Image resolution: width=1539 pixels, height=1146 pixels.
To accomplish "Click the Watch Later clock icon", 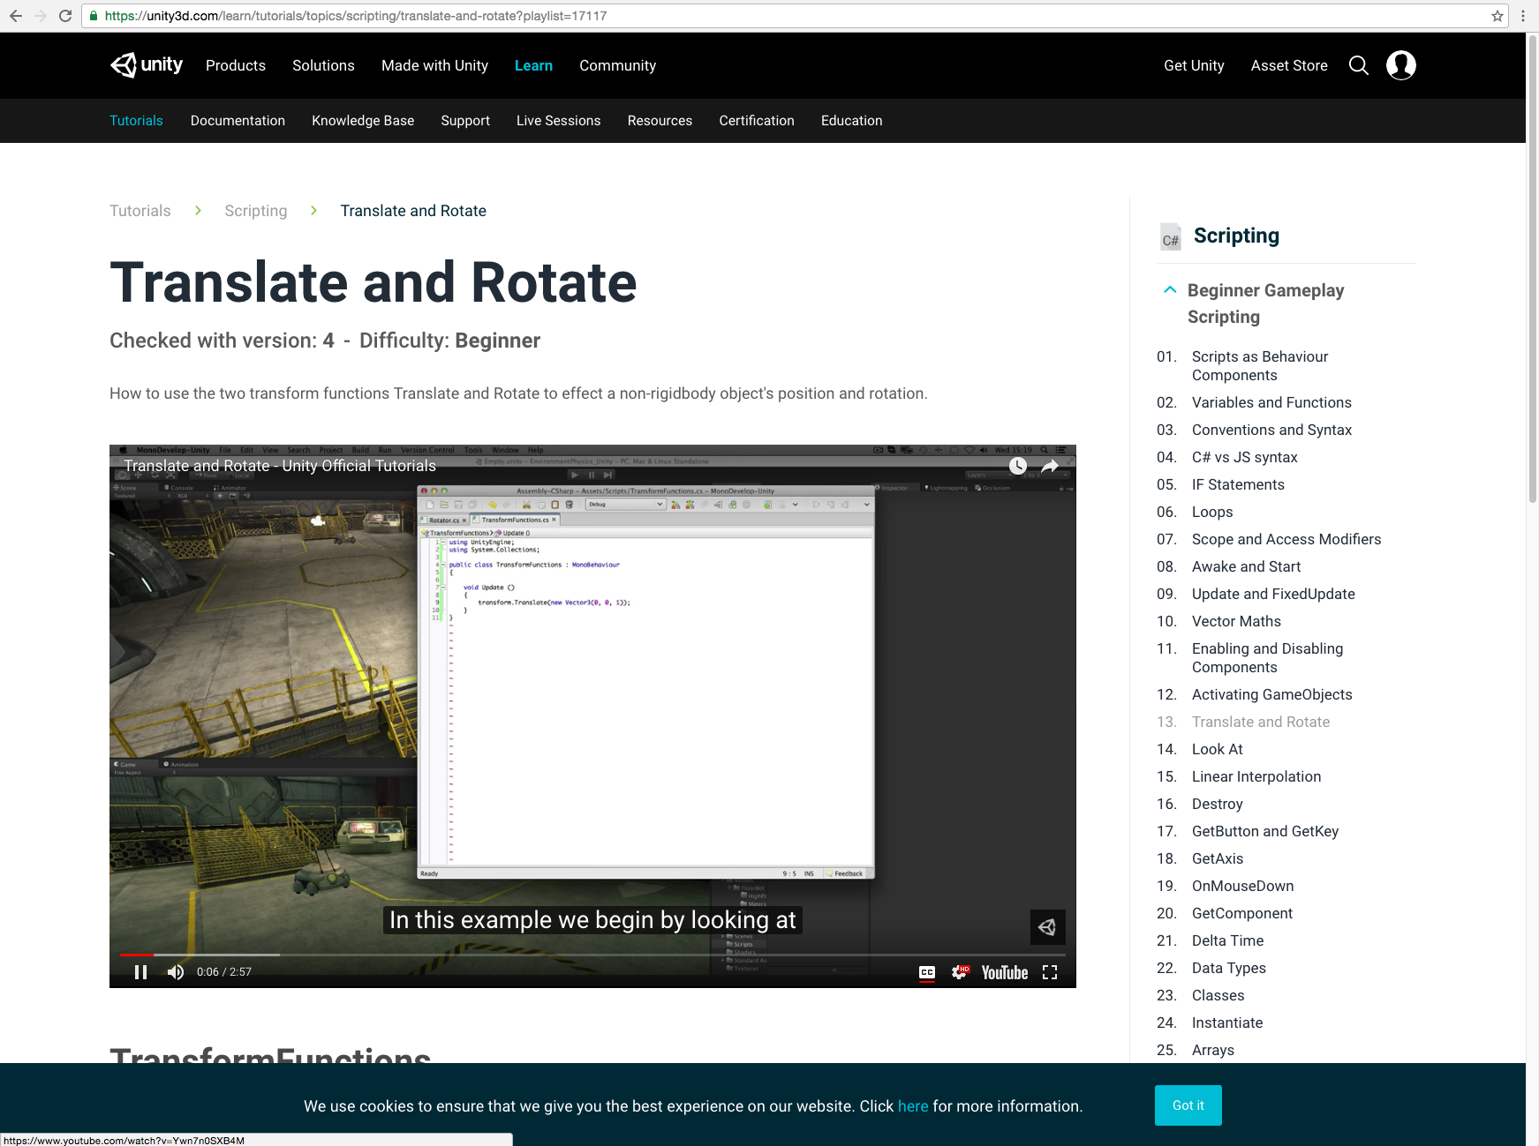I will 1018,466.
